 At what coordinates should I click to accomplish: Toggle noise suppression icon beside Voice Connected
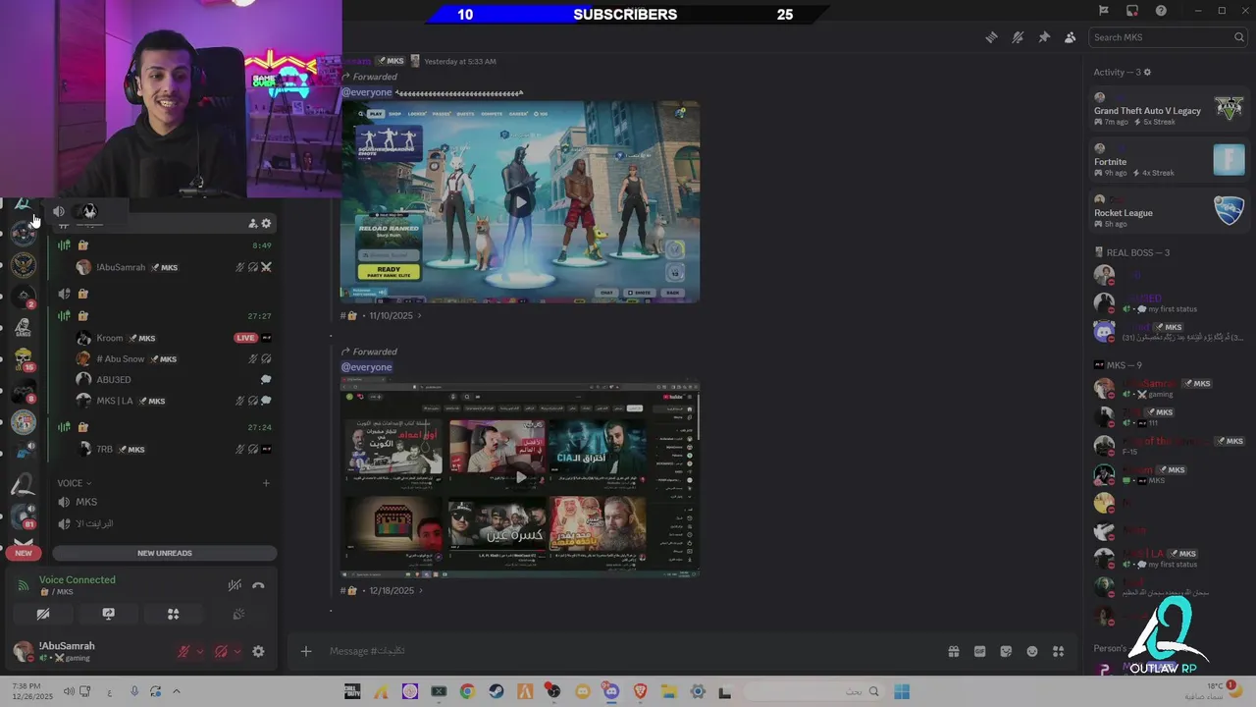click(235, 585)
